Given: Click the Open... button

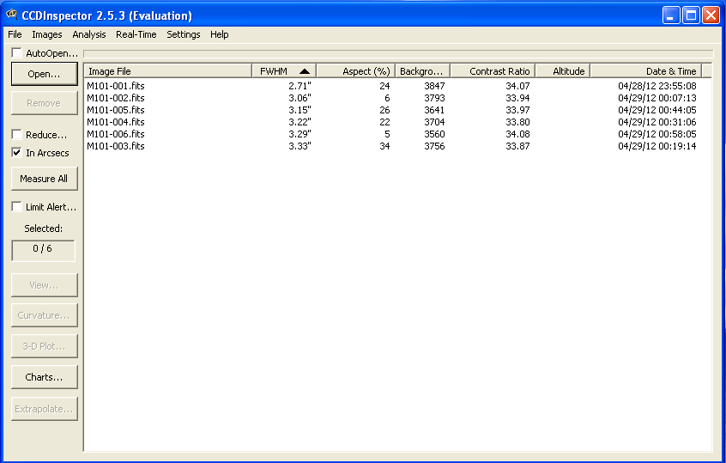Looking at the screenshot, I should coord(45,74).
